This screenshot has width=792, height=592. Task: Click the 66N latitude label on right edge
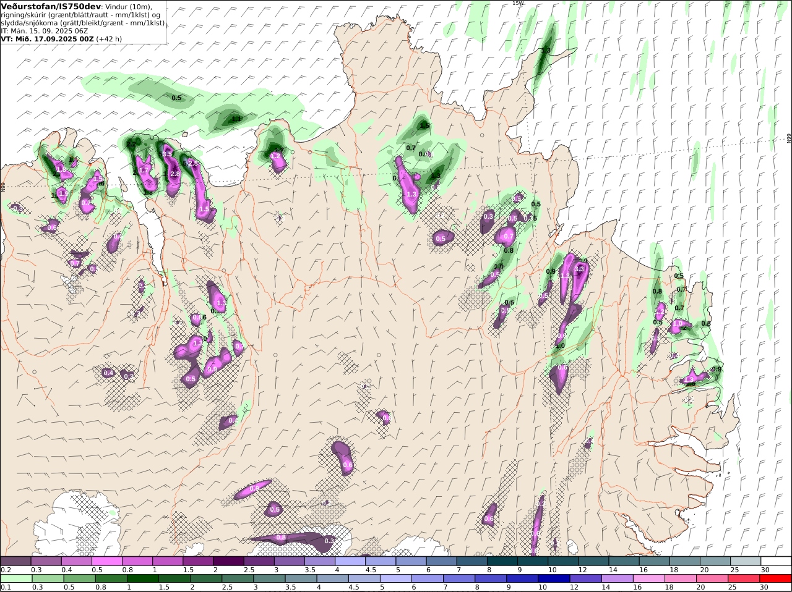[x=789, y=138]
